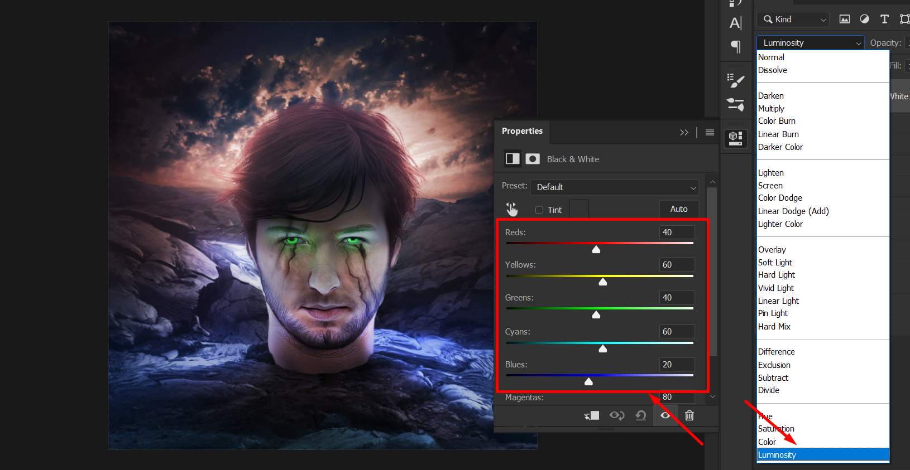Click the Greens slider handle
Image resolution: width=910 pixels, height=470 pixels.
596,314
